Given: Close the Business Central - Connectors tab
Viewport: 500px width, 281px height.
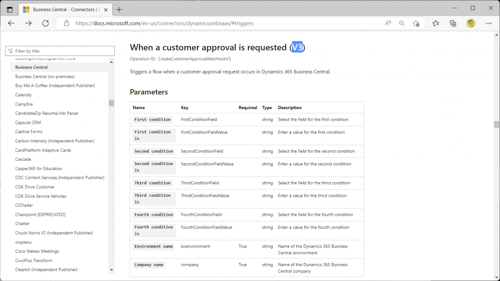Looking at the screenshot, I should [x=106, y=10].
